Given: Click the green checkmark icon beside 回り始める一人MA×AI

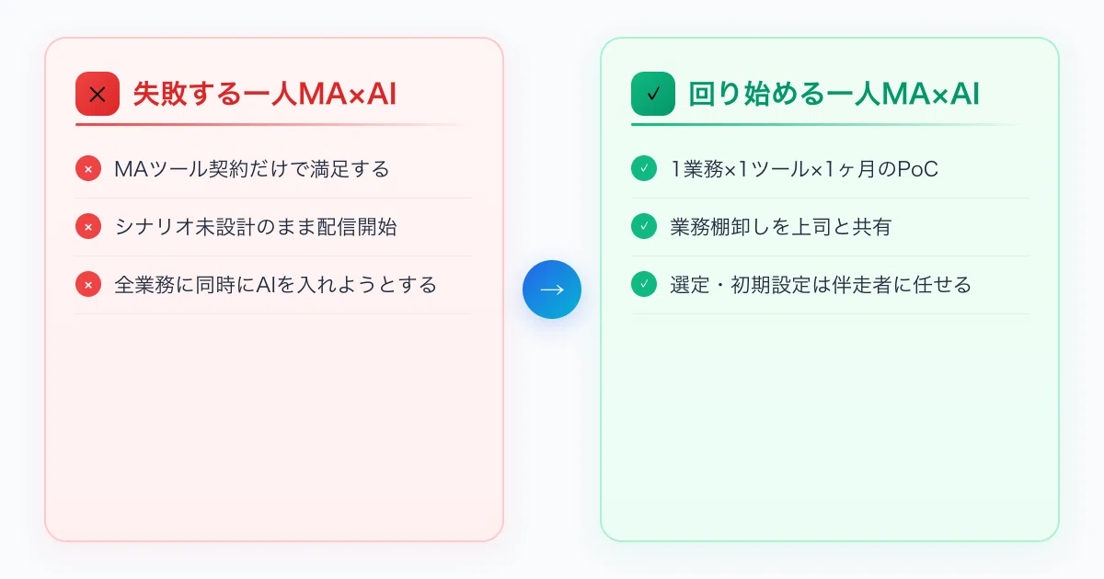Looking at the screenshot, I should tap(653, 94).
